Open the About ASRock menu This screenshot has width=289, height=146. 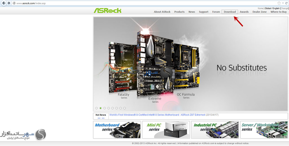[162, 12]
